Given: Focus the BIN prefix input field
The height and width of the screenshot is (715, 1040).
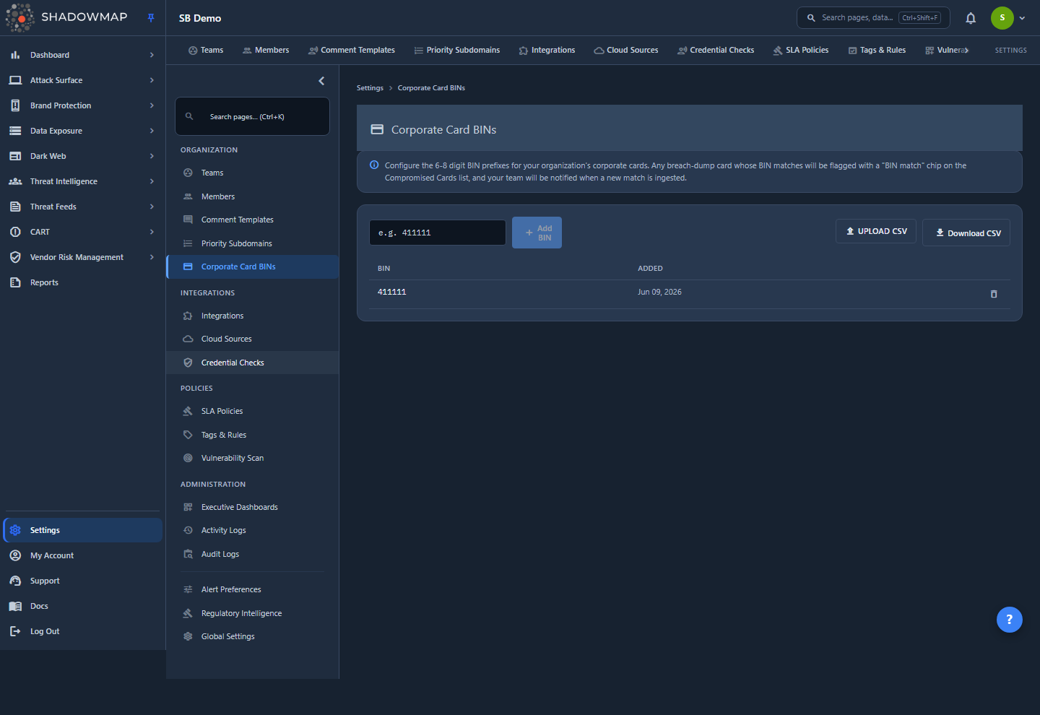Looking at the screenshot, I should pos(438,233).
